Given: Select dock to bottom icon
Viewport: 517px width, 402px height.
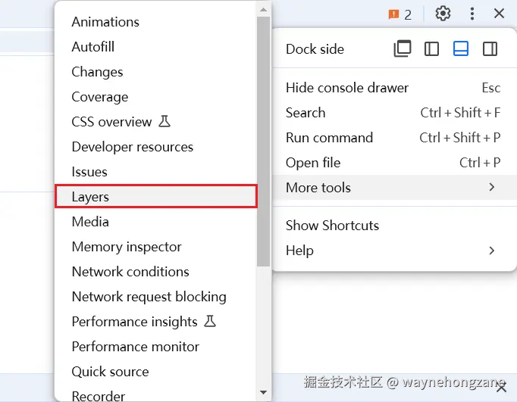Looking at the screenshot, I should 461,49.
